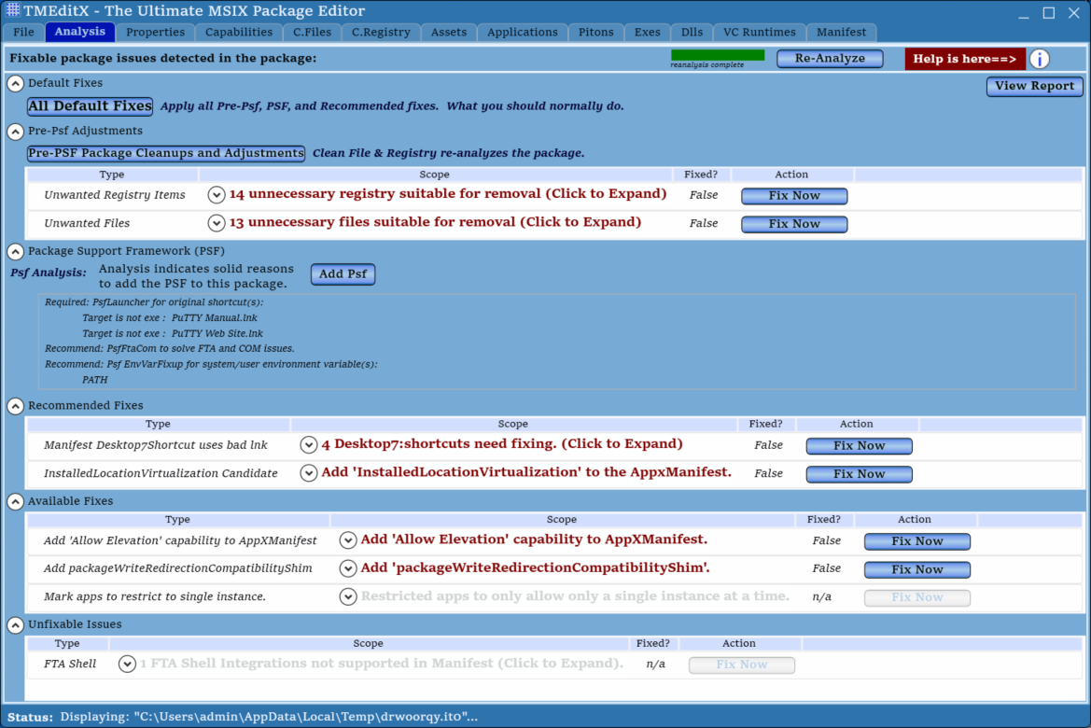Click Fix Now for InstalledLocationVirtualization Candidate
This screenshot has width=1091, height=728.
[859, 474]
